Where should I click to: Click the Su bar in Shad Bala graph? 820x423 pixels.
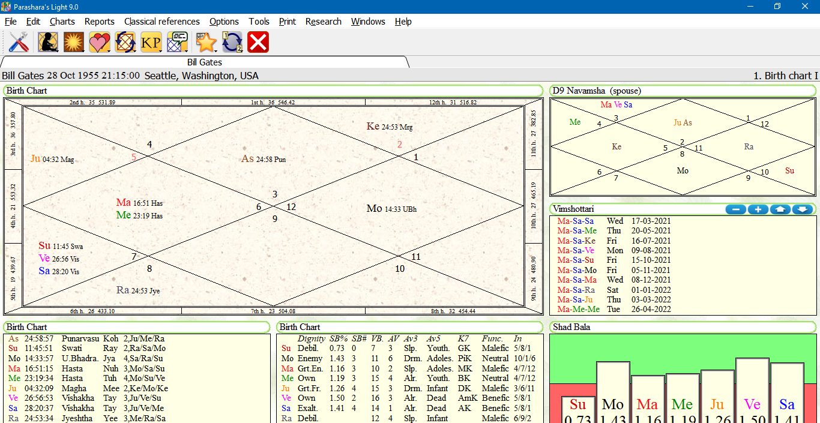pyautogui.click(x=578, y=409)
